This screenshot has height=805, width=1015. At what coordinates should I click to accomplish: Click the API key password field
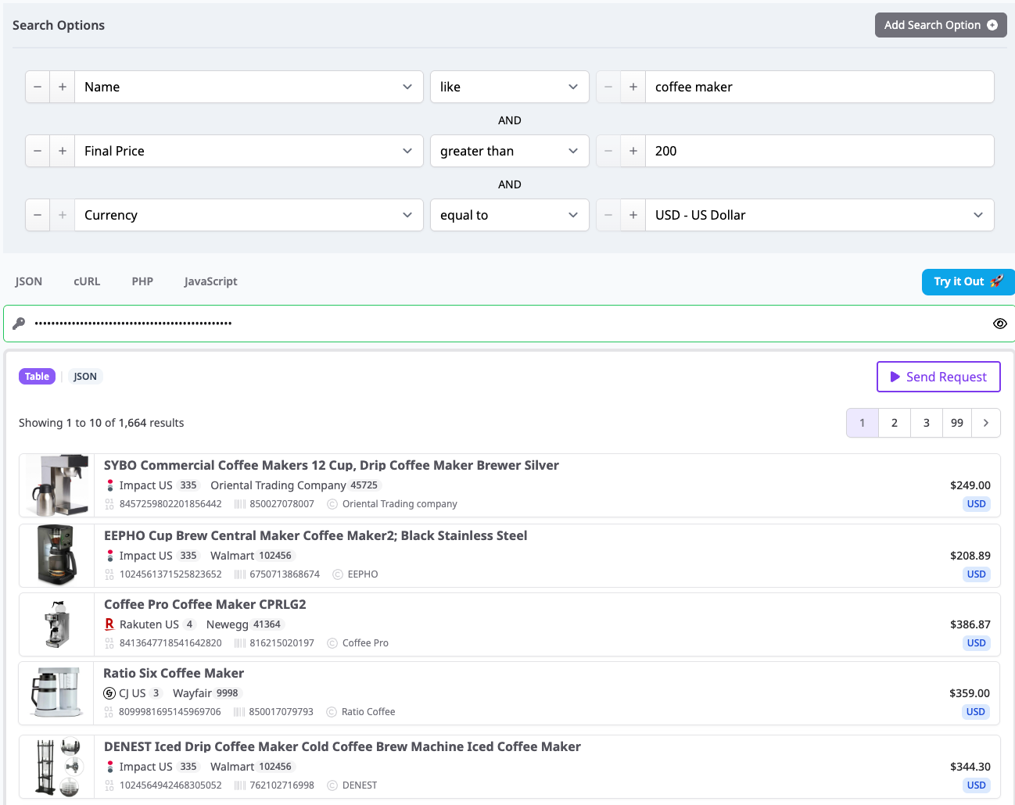click(508, 324)
